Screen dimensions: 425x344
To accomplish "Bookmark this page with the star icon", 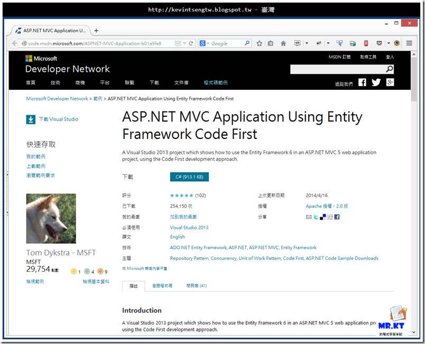I will click(260, 43).
